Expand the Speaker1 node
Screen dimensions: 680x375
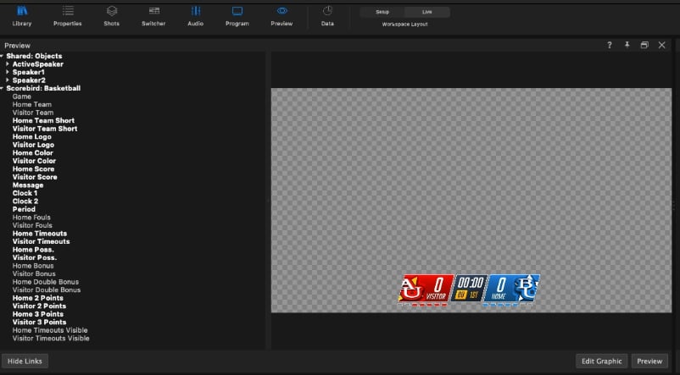click(8, 72)
